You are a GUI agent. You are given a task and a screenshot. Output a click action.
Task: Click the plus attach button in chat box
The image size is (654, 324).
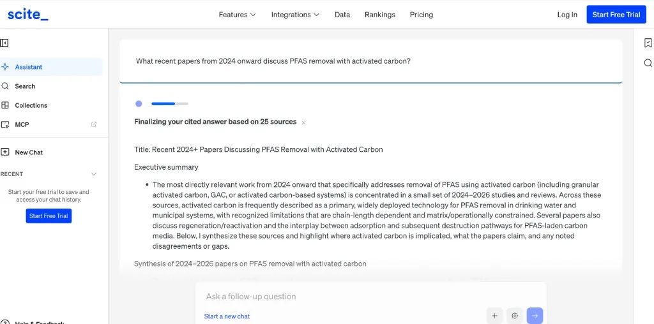tap(494, 316)
